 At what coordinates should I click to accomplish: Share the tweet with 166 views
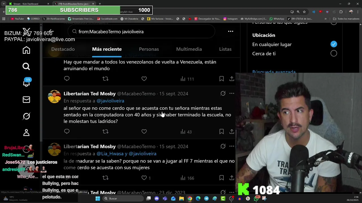tap(232, 178)
